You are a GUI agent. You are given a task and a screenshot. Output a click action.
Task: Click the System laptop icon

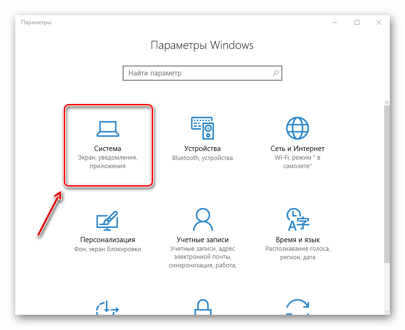click(107, 128)
